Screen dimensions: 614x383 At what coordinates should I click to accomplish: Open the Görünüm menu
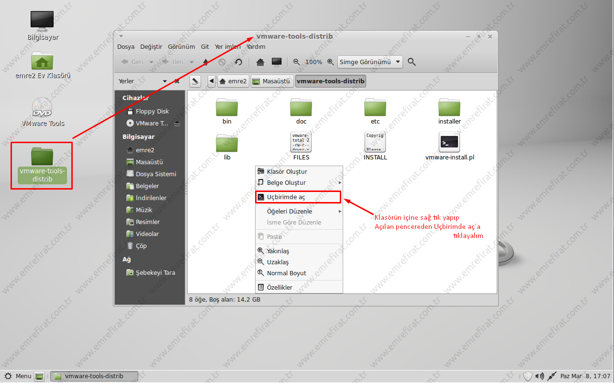tap(181, 47)
